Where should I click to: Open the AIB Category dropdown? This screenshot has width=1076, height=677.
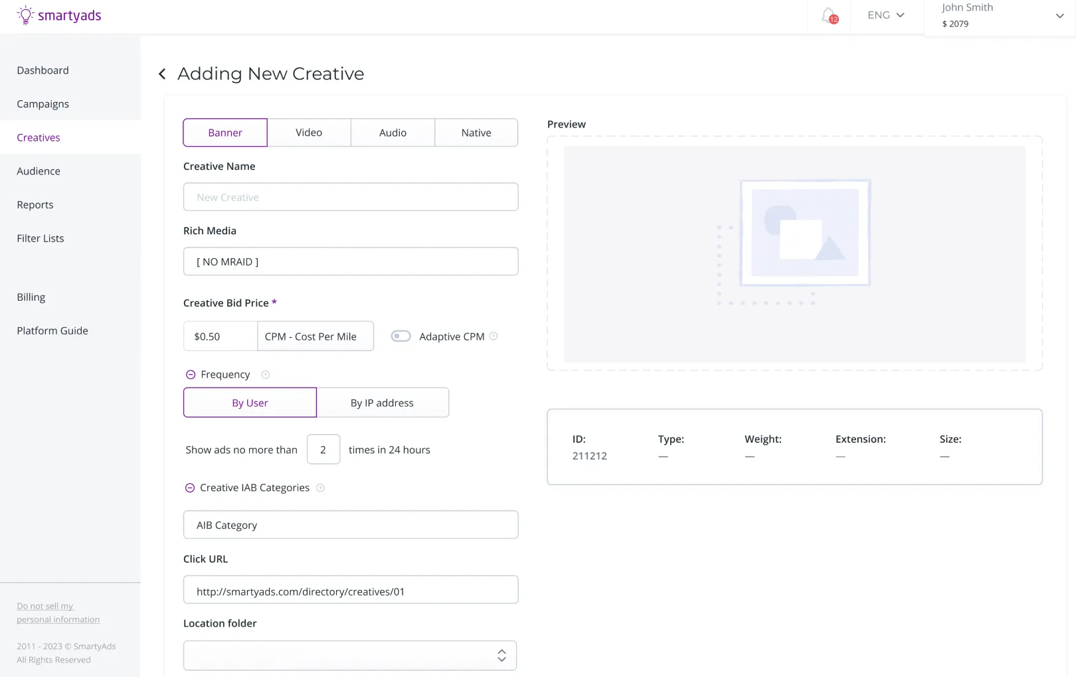[351, 525]
